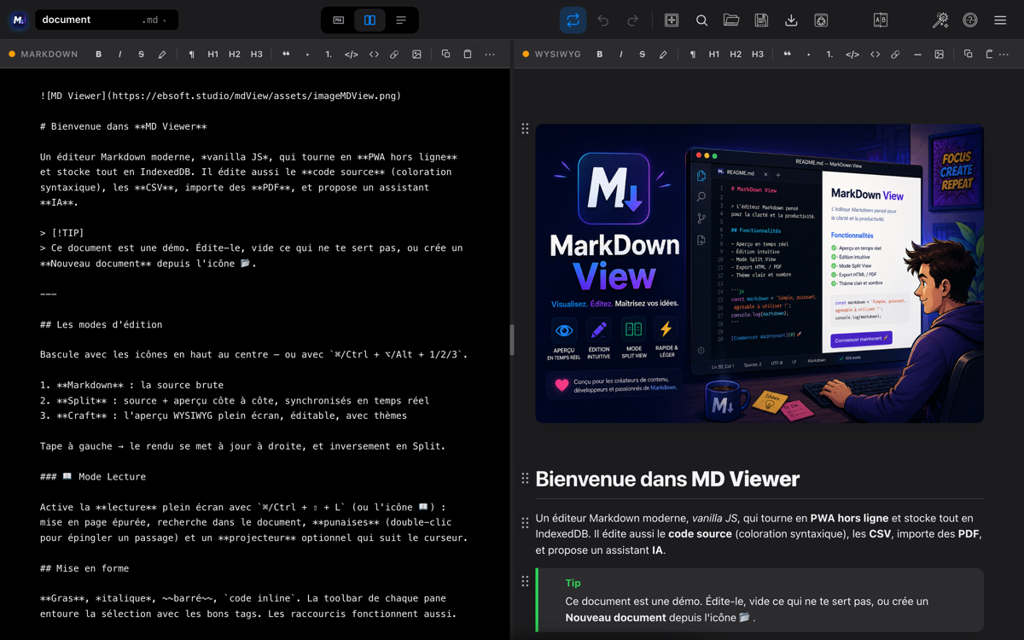Apply H1 heading in Markdown pane

tap(213, 55)
